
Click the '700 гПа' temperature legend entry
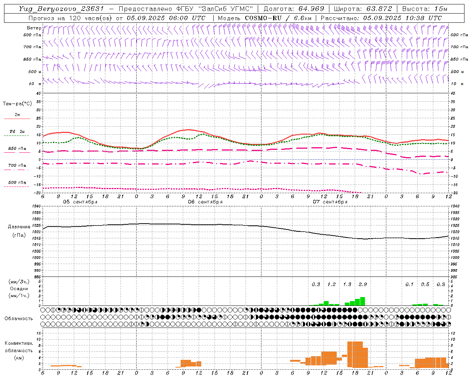tap(17, 165)
